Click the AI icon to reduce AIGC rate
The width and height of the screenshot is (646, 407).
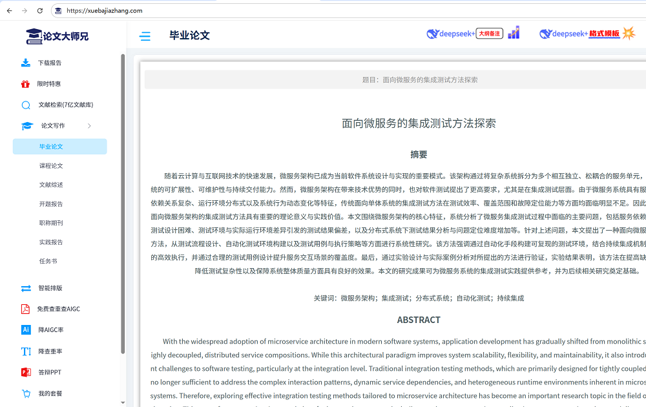(x=26, y=329)
